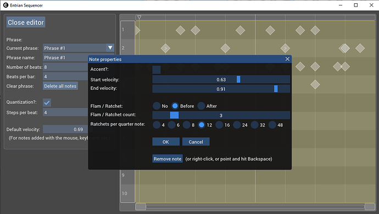Toggle the Quantization checkbox
379x214 pixels.
(47, 102)
